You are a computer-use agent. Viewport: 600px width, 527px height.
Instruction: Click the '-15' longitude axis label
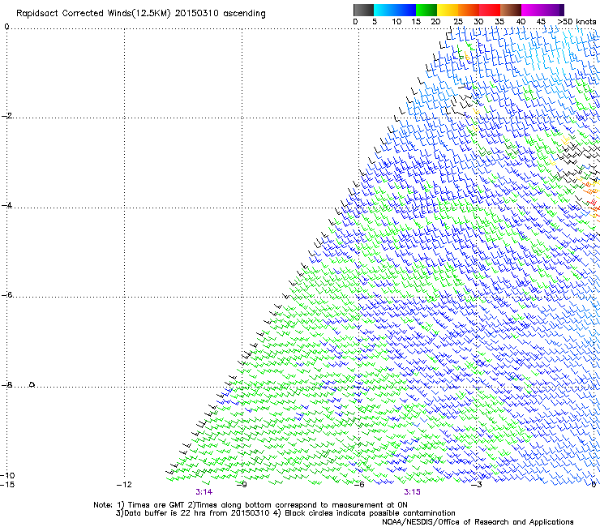click(x=7, y=485)
